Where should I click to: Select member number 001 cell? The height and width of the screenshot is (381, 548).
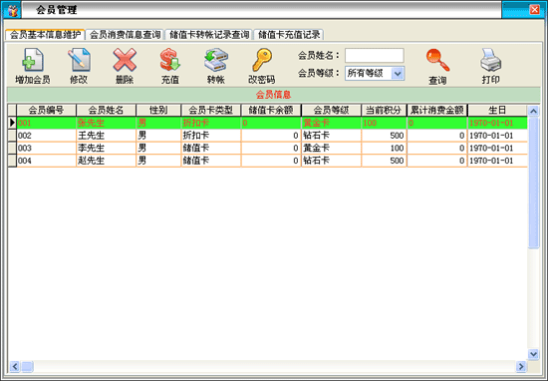coord(46,123)
